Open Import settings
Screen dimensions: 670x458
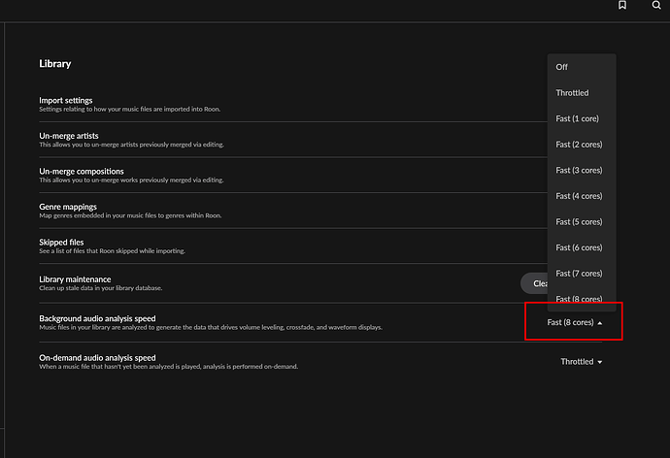(x=66, y=100)
